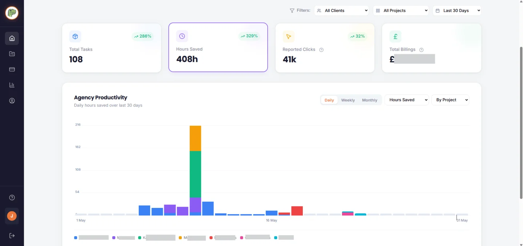Click the 108 total tasks value

click(x=76, y=59)
